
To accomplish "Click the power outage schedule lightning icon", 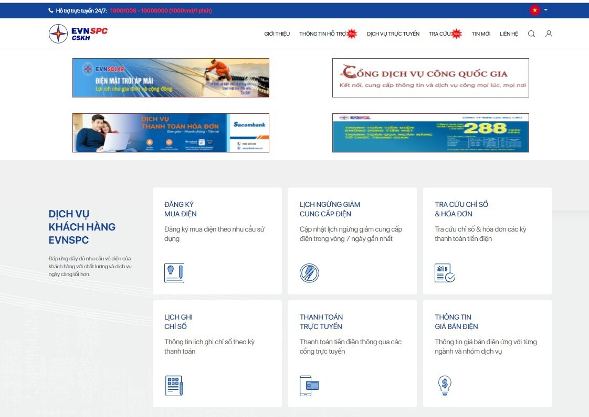I will [x=309, y=273].
